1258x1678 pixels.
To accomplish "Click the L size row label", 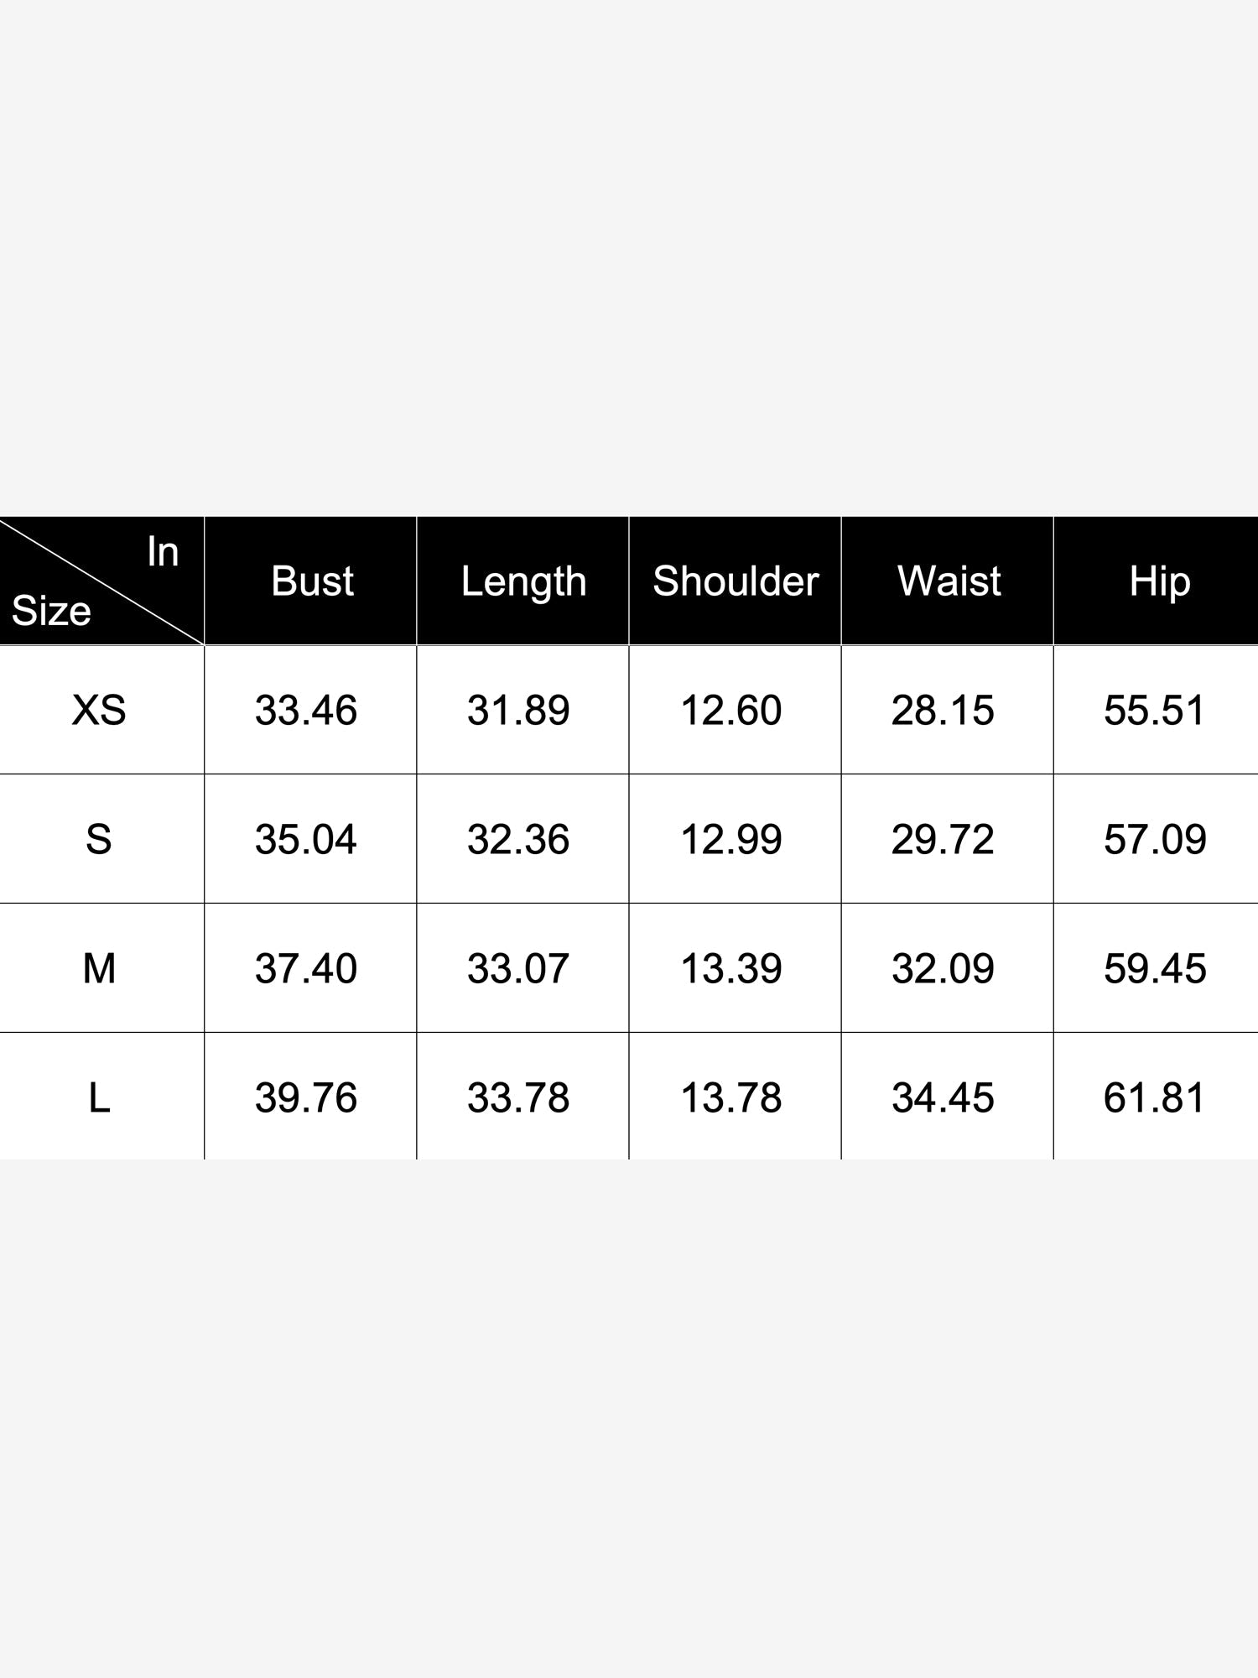I will coord(99,1097).
